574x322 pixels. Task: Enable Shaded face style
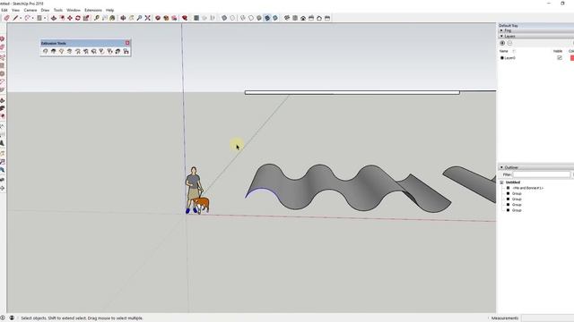click(259, 18)
